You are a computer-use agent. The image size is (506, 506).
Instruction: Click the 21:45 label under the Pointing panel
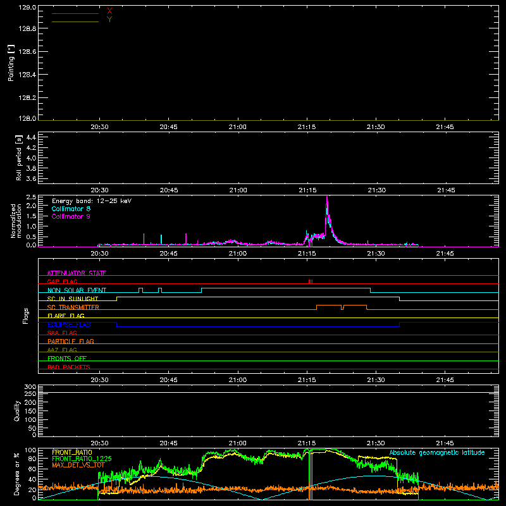445,127
